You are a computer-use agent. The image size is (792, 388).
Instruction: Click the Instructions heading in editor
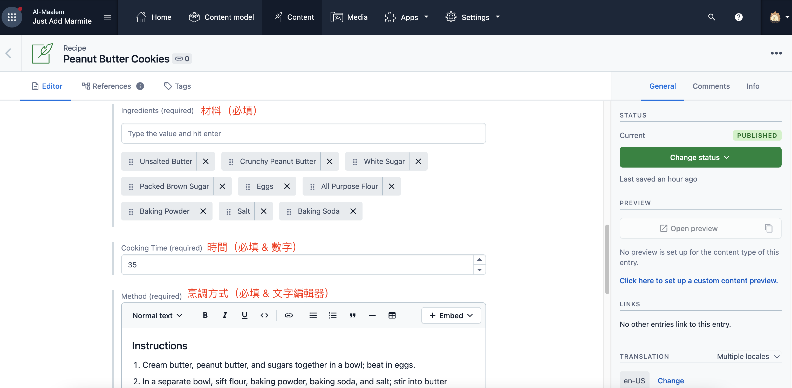click(160, 346)
